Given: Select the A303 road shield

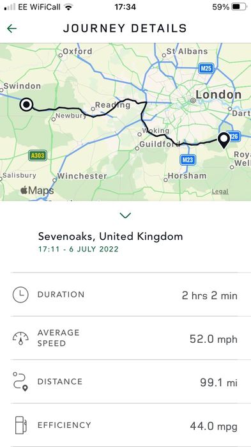Looking at the screenshot, I should [x=38, y=155].
